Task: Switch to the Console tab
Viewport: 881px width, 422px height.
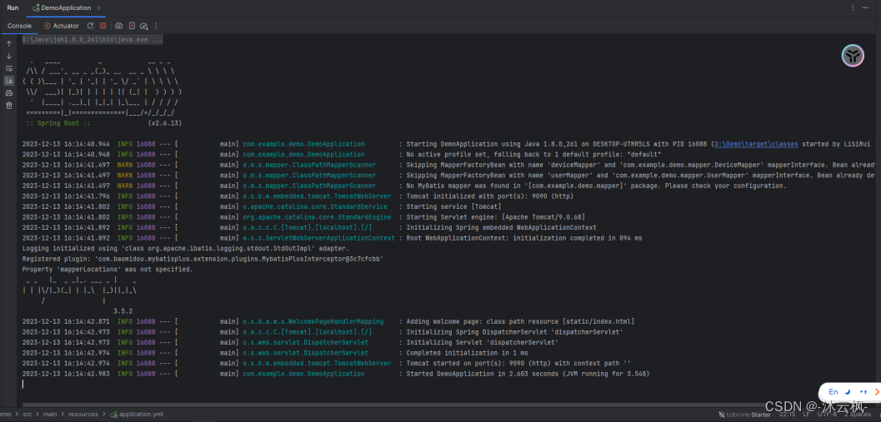Action: [20, 26]
